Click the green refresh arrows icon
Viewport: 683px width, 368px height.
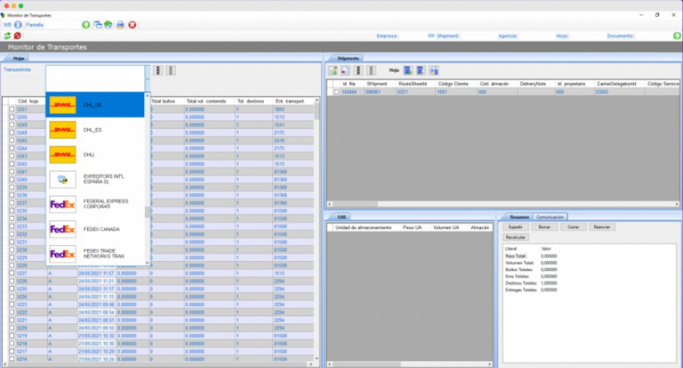point(8,36)
